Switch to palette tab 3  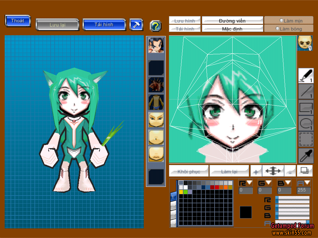(173, 215)
